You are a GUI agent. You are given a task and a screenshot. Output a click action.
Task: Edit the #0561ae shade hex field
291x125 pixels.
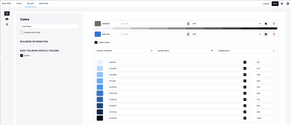point(175,100)
